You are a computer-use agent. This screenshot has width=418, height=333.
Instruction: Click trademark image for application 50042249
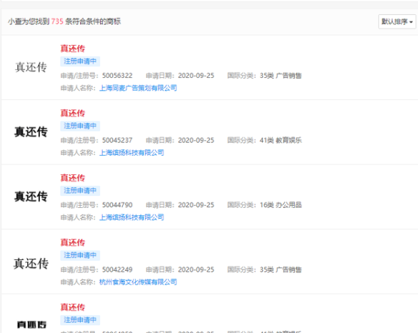click(31, 264)
